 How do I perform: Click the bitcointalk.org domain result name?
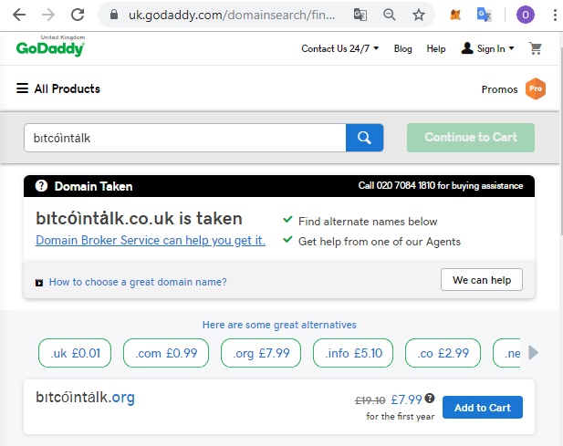click(86, 397)
